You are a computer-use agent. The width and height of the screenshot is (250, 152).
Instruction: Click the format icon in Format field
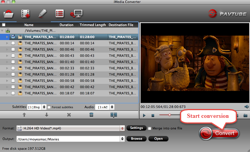point(20,128)
